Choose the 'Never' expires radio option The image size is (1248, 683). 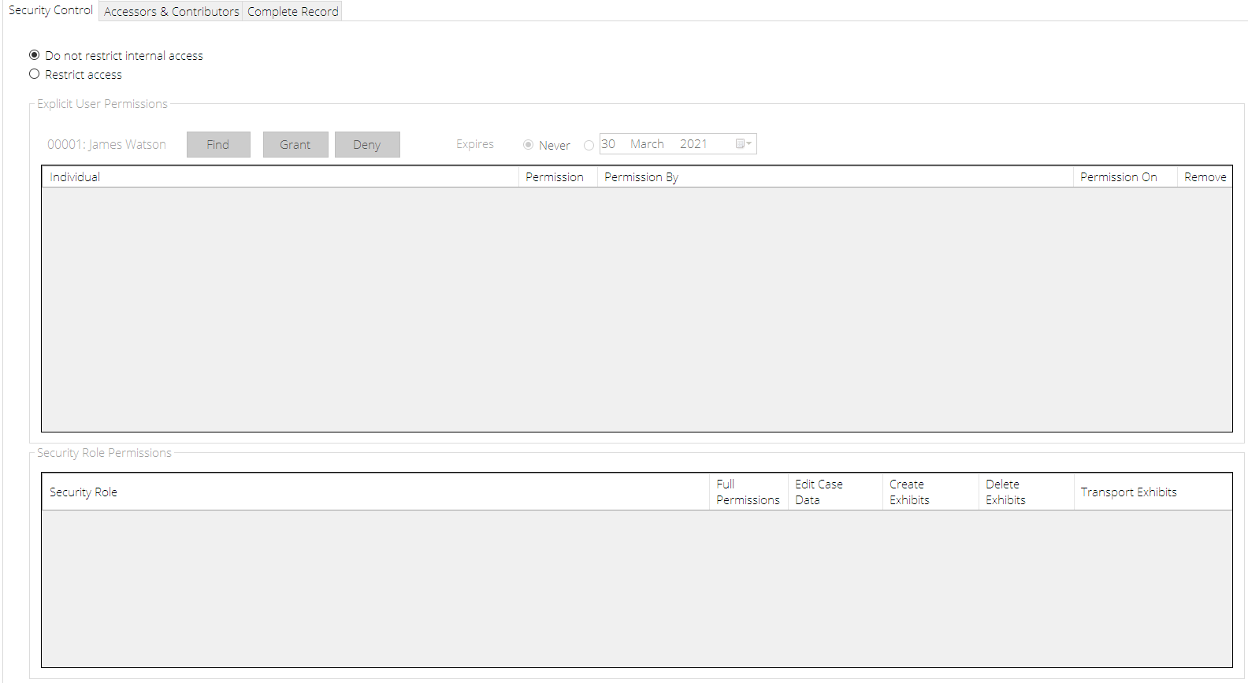pos(529,145)
